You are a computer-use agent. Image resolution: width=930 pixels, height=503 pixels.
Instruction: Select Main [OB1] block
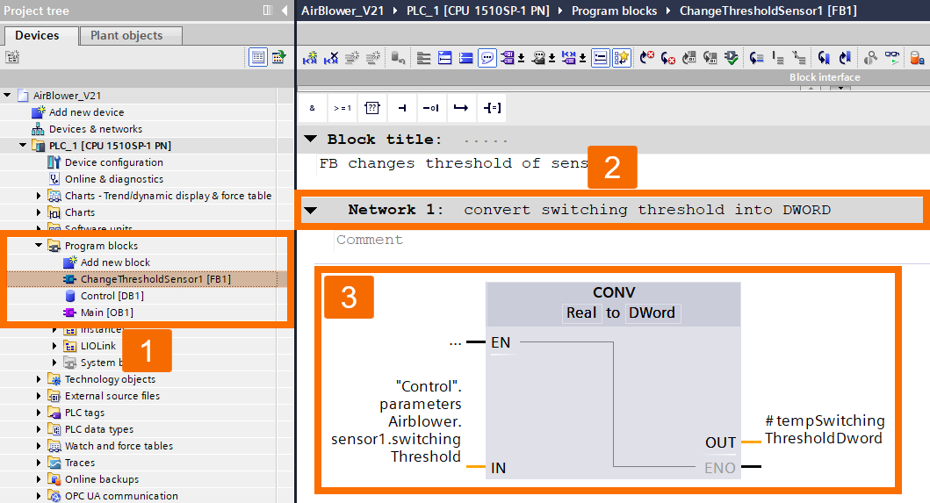pos(107,312)
